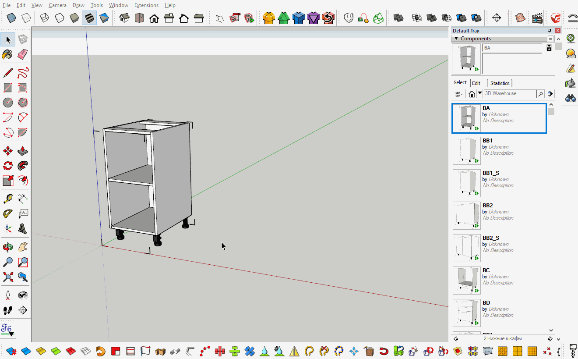578x359 pixels.
Task: Choose the Tape Measure tool
Action: [7, 198]
